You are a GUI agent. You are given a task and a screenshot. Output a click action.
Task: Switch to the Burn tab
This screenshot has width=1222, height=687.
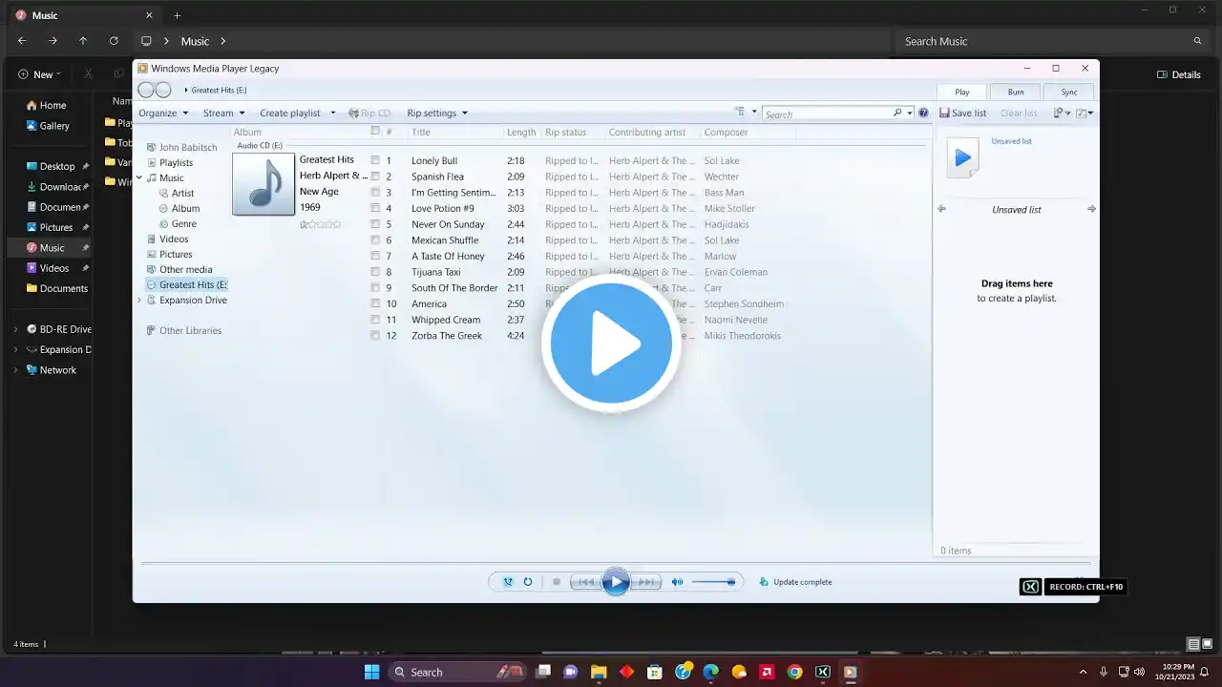click(x=1016, y=92)
